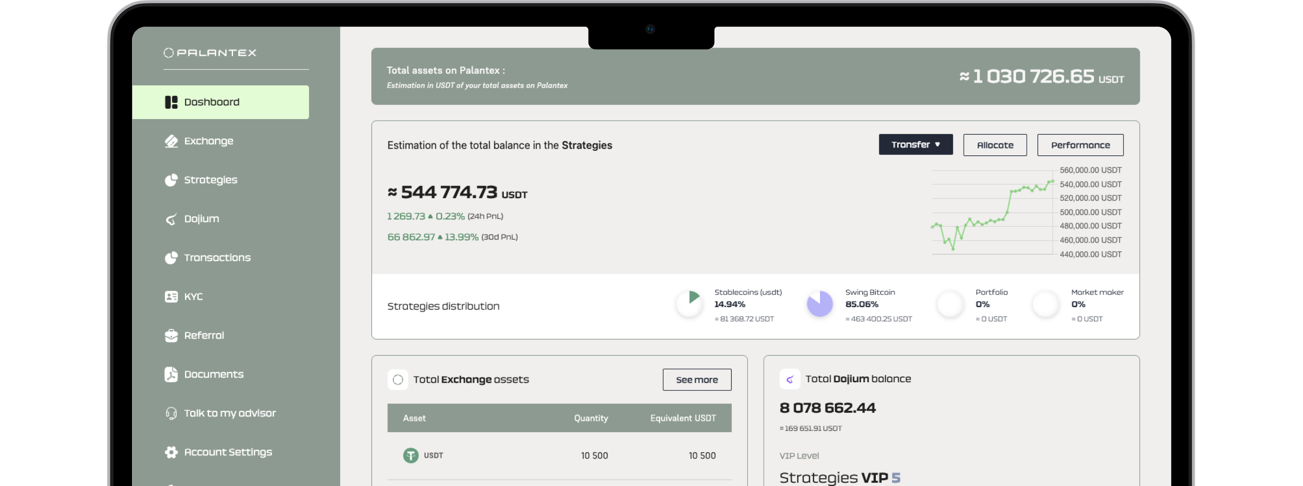
Task: Click the Exchange sidebar icon
Action: (171, 141)
